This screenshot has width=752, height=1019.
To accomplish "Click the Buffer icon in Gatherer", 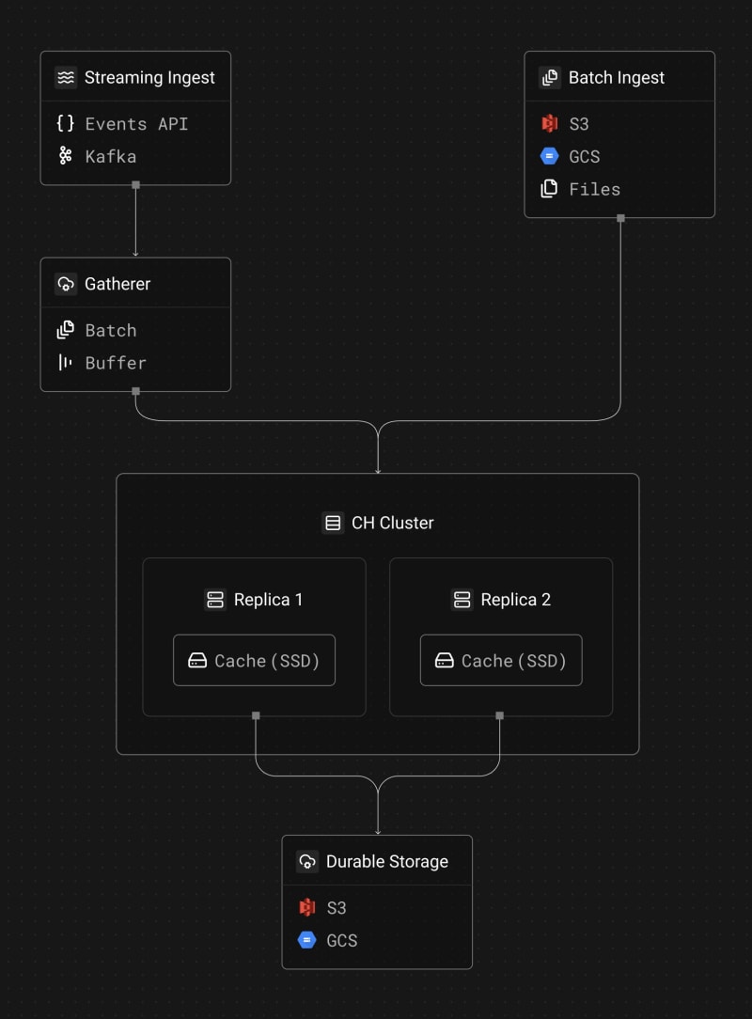I will pyautogui.click(x=65, y=363).
